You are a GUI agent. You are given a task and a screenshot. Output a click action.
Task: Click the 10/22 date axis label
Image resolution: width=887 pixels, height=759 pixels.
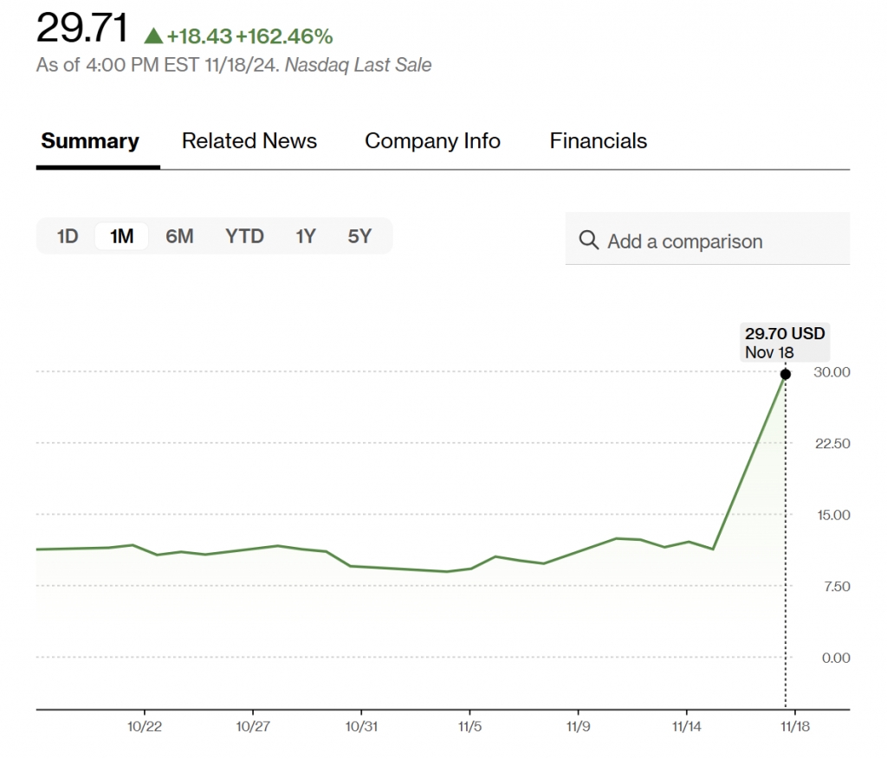click(145, 727)
